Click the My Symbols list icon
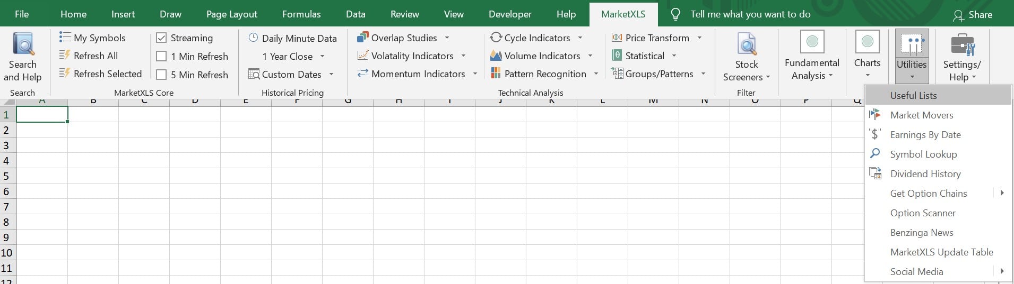This screenshot has width=1014, height=284. click(x=65, y=37)
